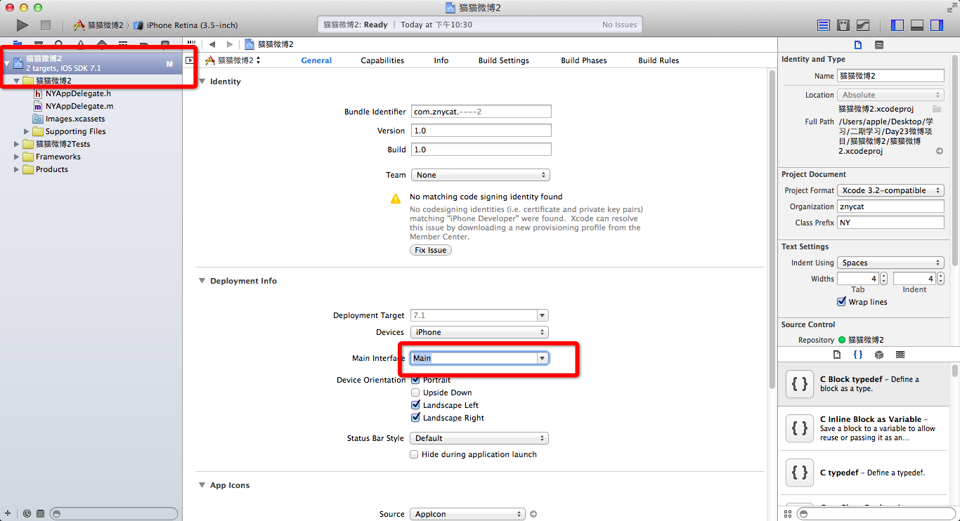Add a new file with plus button

8,513
